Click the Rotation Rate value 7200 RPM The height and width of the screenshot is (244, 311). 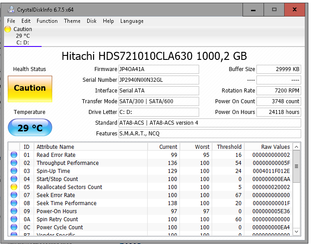click(x=279, y=91)
